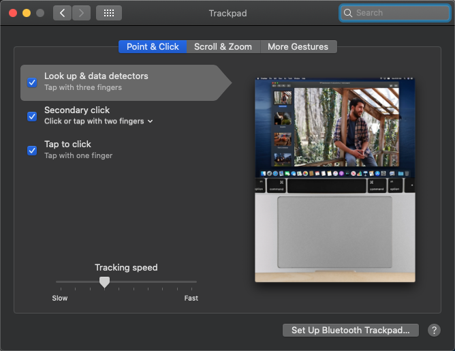Click the 'Fast' end label of slider
Viewport: 455px width, 351px height.
click(191, 298)
